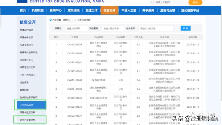
Task: Open 特殊审批品种列表 in the sidebar
Action: click(x=29, y=52)
